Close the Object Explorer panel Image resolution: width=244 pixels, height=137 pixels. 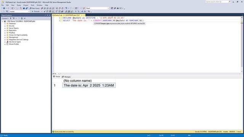click(49, 15)
